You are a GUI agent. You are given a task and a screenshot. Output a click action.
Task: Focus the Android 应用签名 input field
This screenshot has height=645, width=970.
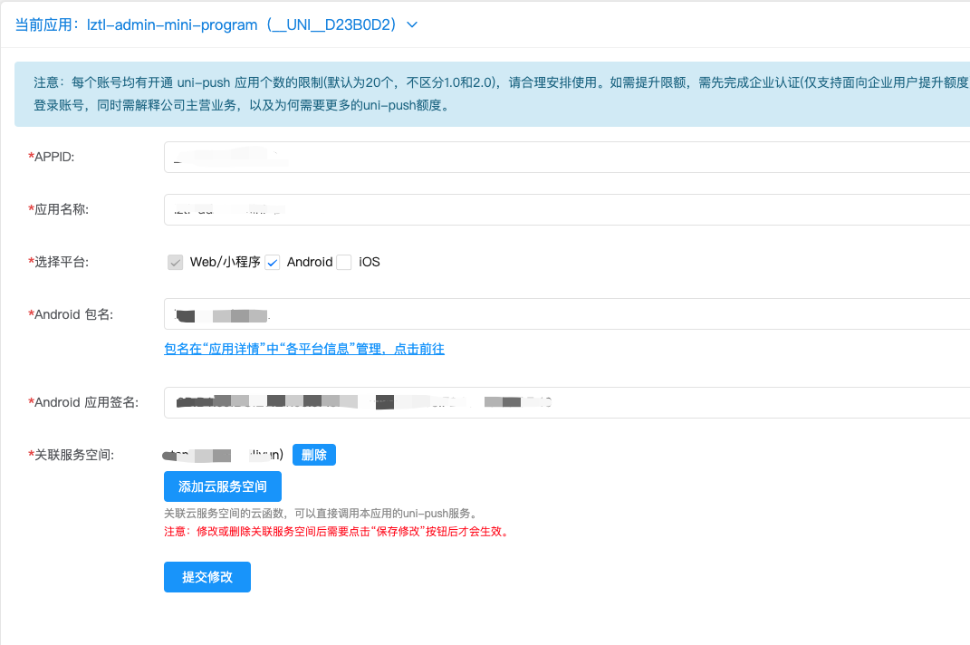pos(567,402)
